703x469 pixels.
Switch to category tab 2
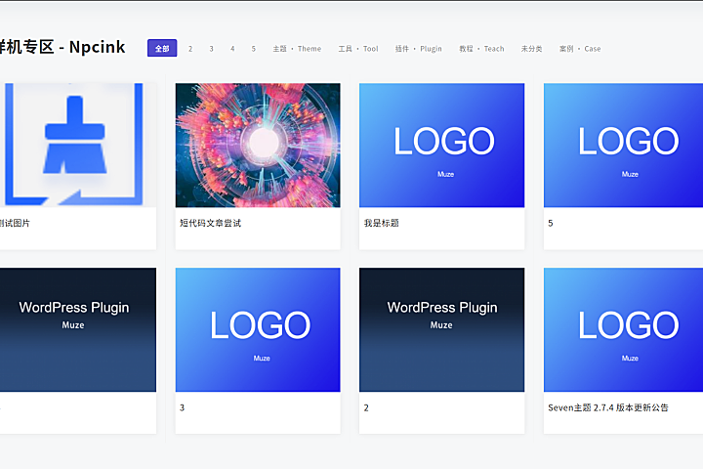pyautogui.click(x=190, y=48)
